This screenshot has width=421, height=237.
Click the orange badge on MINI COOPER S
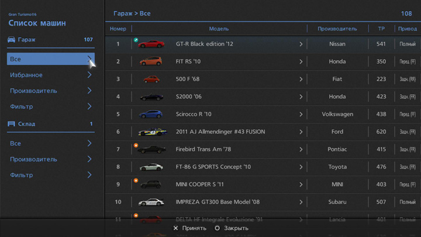[x=136, y=180]
